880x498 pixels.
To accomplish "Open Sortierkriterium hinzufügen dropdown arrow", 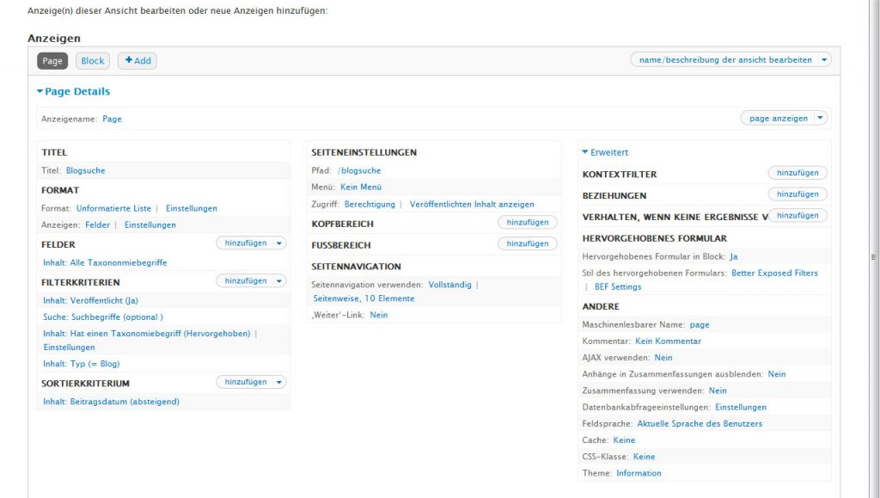I will coord(279,382).
